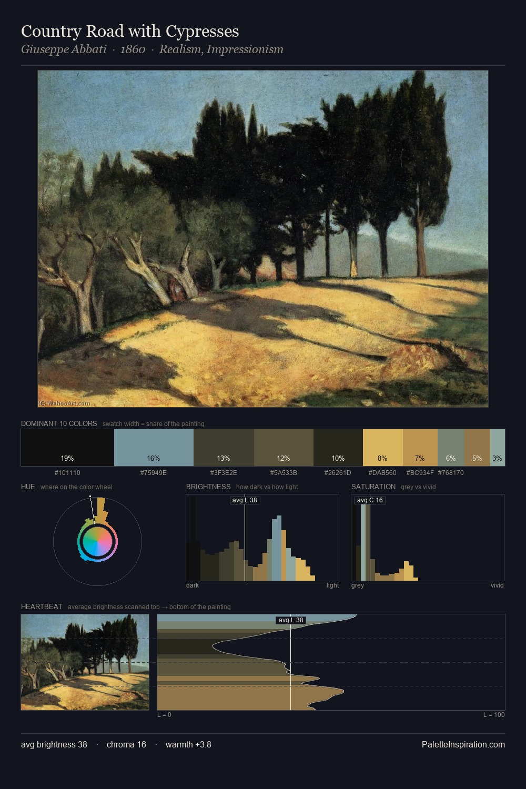The height and width of the screenshot is (789, 526).
Task: Click the title 'Country Road with Cypresses'
Action: coord(130,31)
